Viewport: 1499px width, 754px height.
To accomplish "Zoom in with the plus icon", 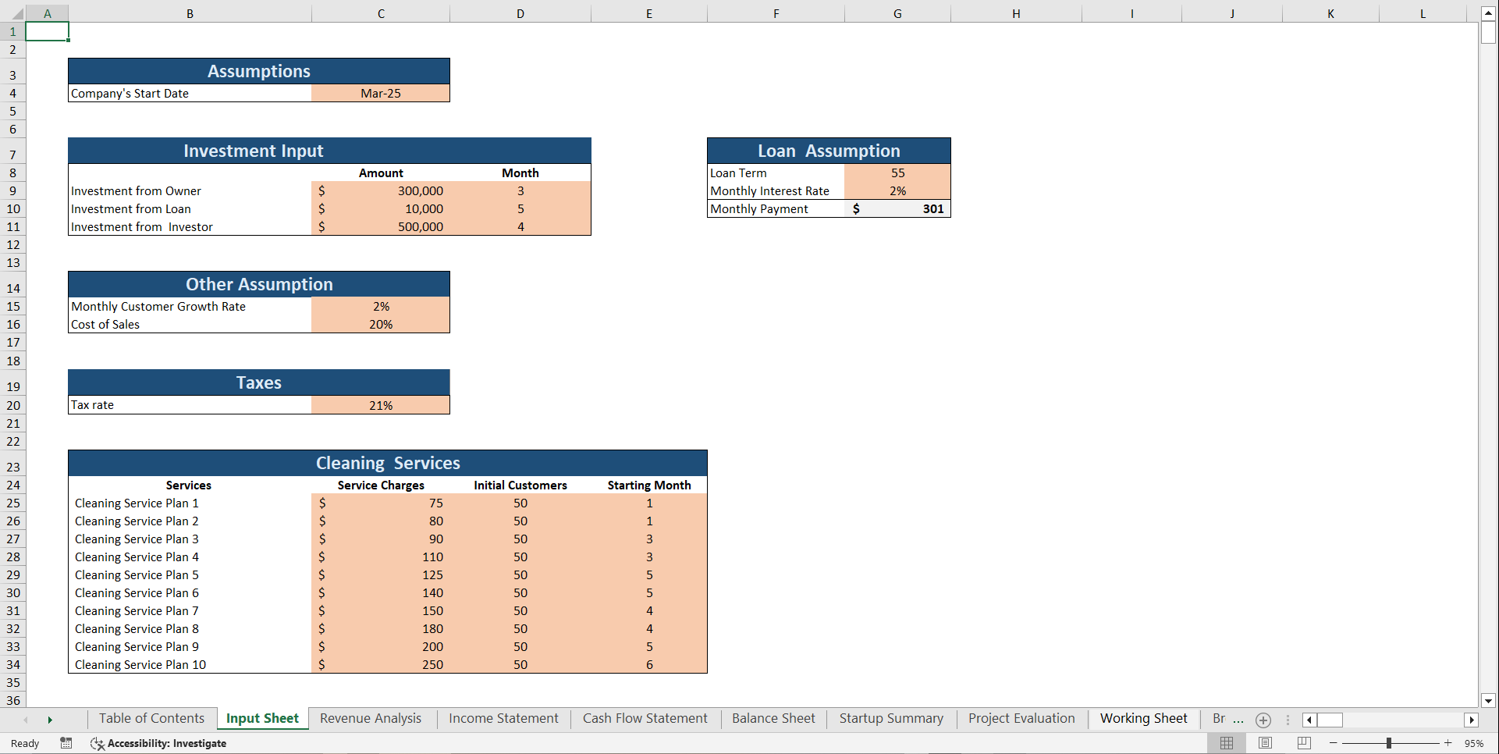I will pyautogui.click(x=1449, y=743).
